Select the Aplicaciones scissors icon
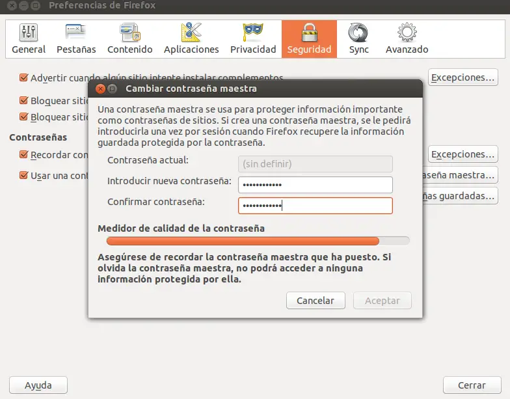Image resolution: width=510 pixels, height=399 pixels. pyautogui.click(x=191, y=33)
